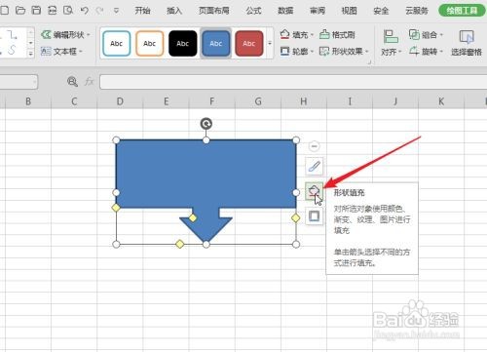
Task: Open the 视图 tab
Action: 349,11
